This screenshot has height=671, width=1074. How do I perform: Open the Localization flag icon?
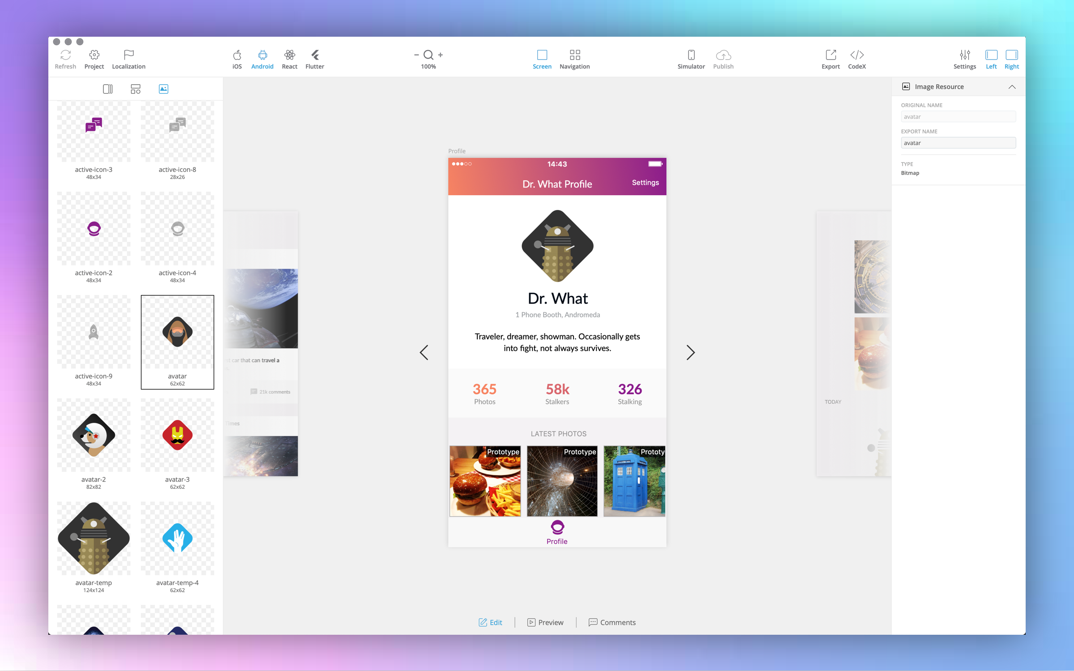pyautogui.click(x=128, y=55)
